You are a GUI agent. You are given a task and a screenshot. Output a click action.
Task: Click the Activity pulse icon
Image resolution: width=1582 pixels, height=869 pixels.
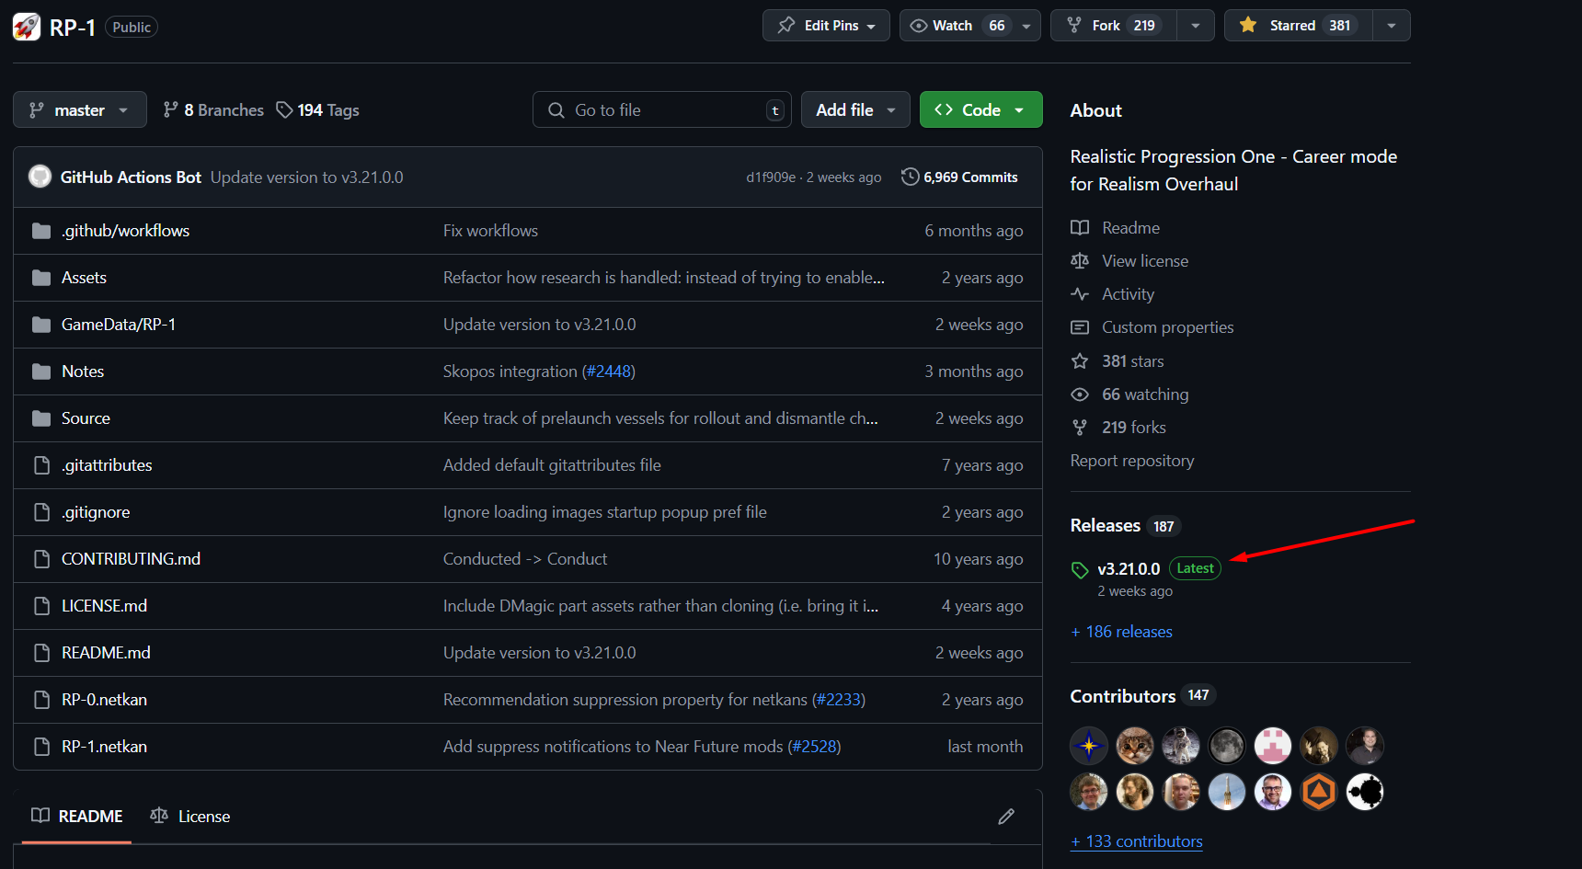click(x=1080, y=294)
